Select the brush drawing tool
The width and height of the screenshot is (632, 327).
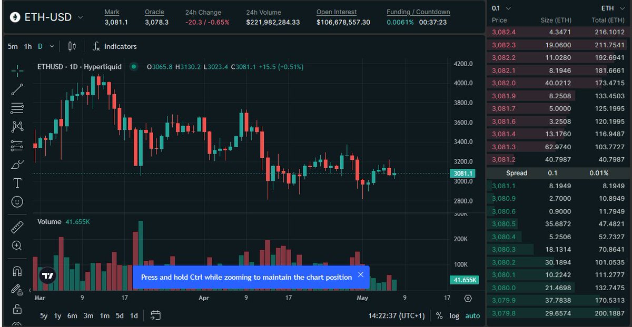pos(17,165)
